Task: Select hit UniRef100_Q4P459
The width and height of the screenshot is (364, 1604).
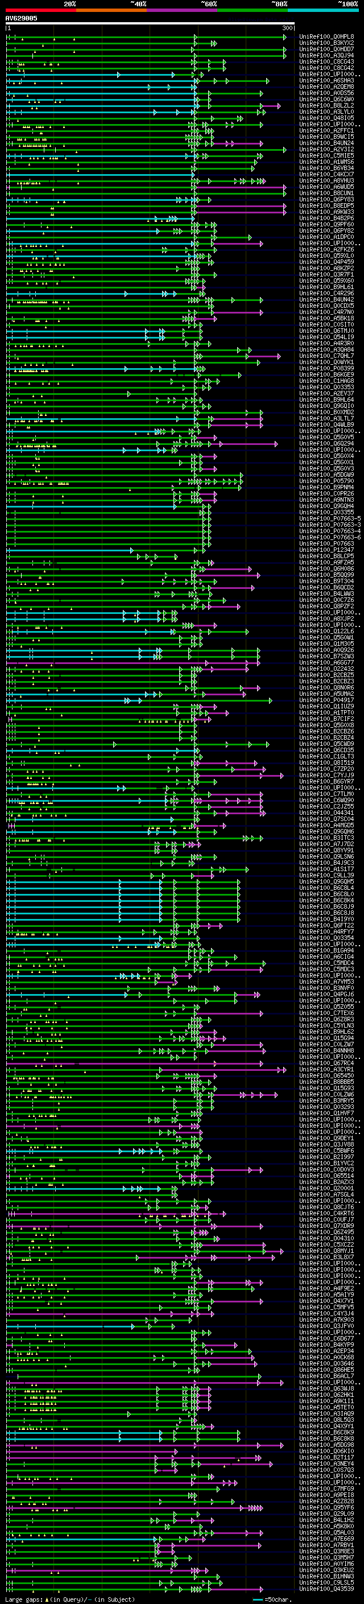Action: 326,262
